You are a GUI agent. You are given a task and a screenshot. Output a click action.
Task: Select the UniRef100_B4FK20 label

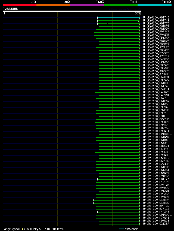[x=156, y=92]
